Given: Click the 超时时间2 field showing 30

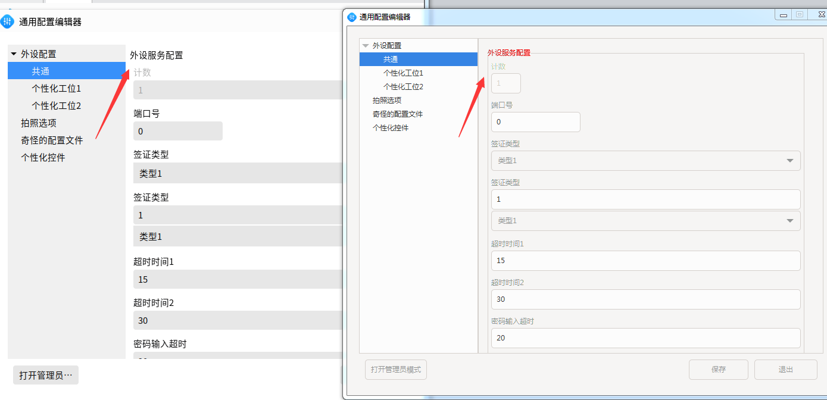Looking at the screenshot, I should [x=645, y=299].
